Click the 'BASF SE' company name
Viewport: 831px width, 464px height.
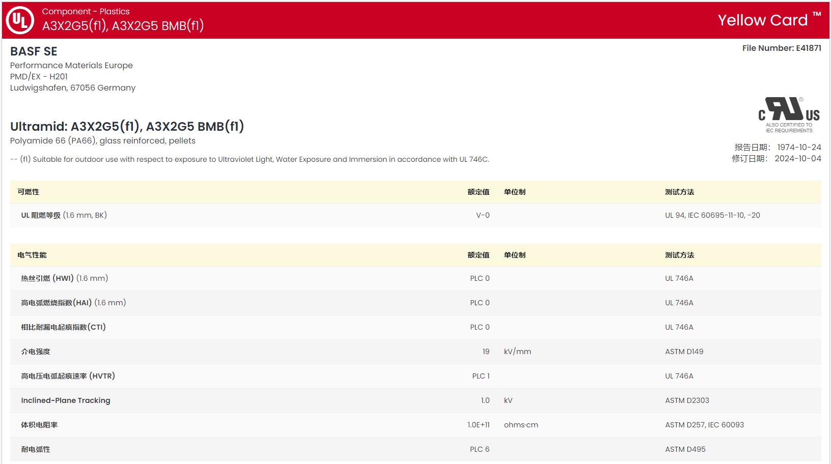click(x=34, y=51)
